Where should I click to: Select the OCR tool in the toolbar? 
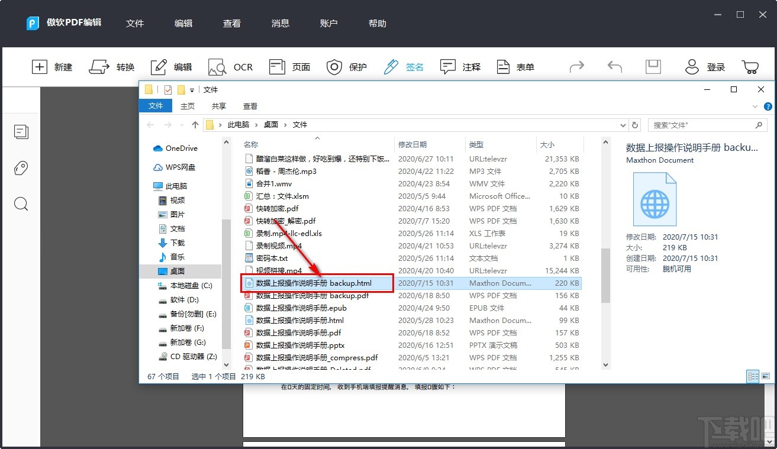click(x=230, y=67)
